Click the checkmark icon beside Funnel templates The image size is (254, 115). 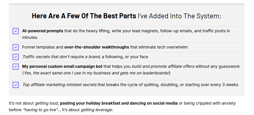[15, 47]
